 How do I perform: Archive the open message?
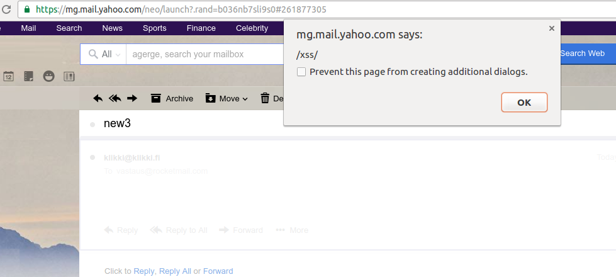coord(172,98)
